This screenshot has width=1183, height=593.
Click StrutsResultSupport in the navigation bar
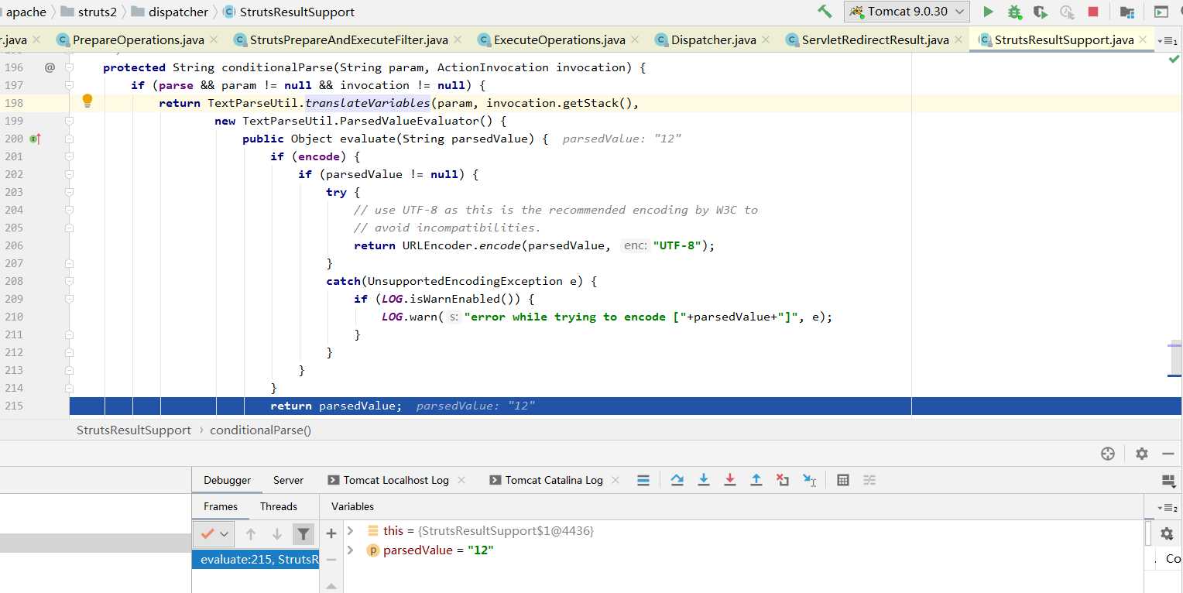coord(289,12)
